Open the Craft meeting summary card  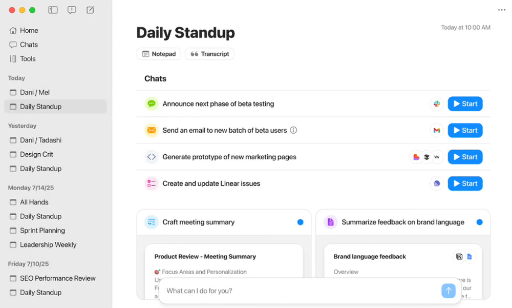[x=199, y=222]
